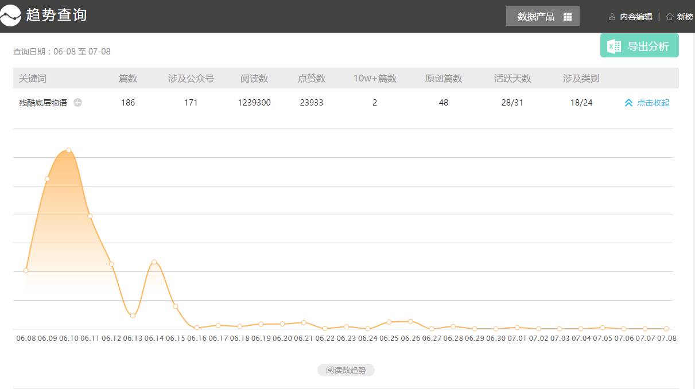
Task: Click the 篇数 column header
Action: (x=128, y=79)
